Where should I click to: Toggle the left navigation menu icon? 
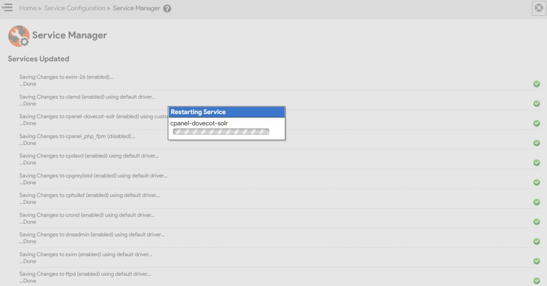pyautogui.click(x=7, y=8)
